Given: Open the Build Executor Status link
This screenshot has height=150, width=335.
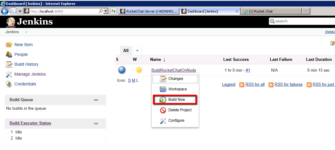Looking at the screenshot, I should [x=30, y=123].
